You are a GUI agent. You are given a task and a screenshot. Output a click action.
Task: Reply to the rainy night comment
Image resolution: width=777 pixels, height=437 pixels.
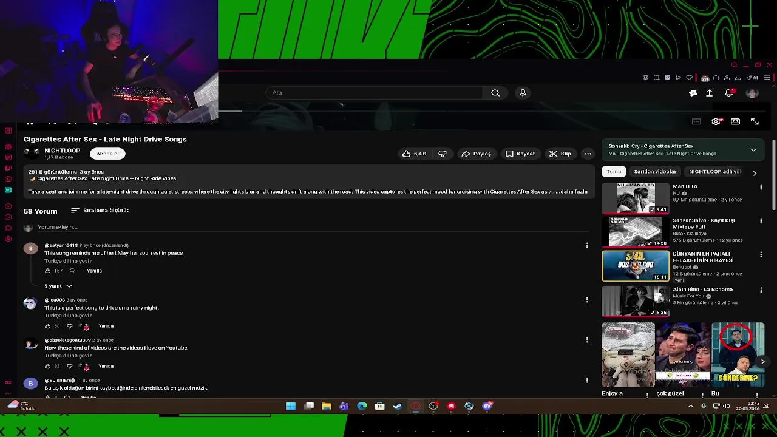(x=106, y=326)
